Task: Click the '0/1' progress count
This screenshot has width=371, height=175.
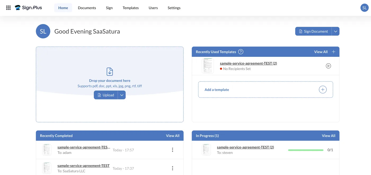Action: 330,150
